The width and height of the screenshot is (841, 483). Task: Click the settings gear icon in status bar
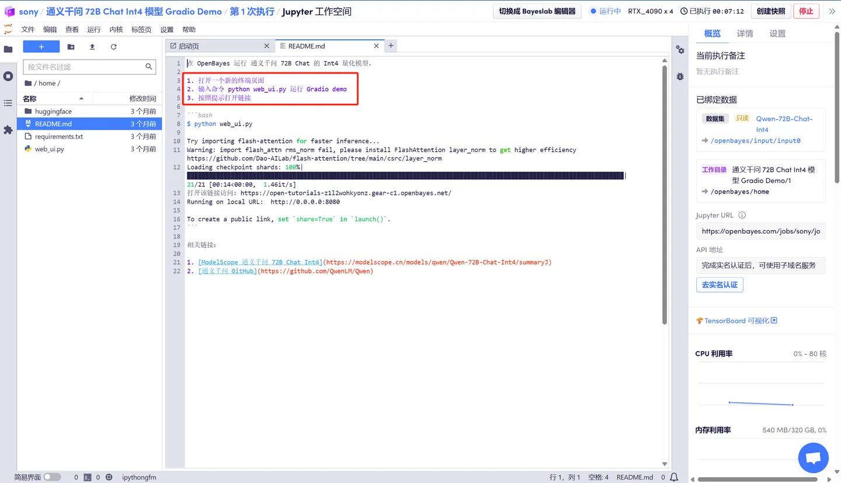pos(109,477)
